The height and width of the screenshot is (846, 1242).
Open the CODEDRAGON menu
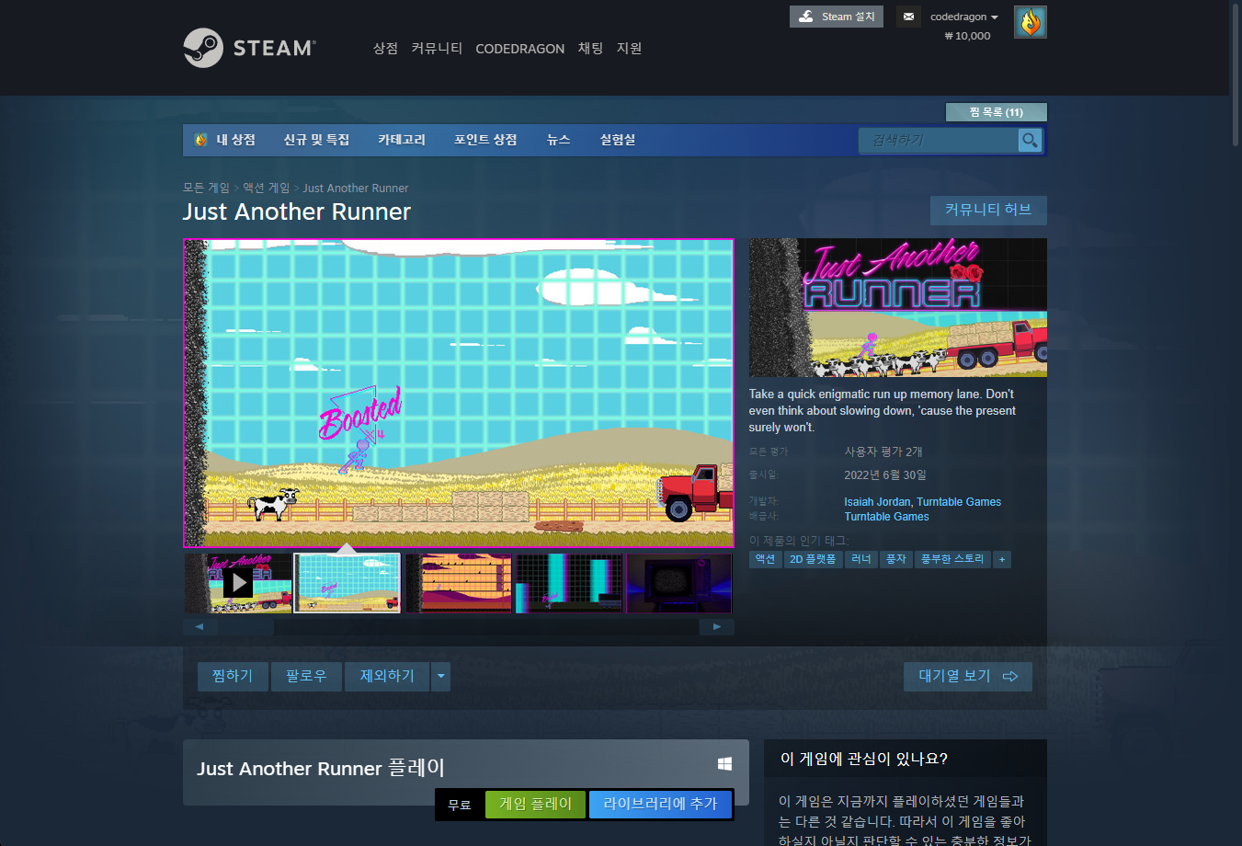click(x=519, y=49)
